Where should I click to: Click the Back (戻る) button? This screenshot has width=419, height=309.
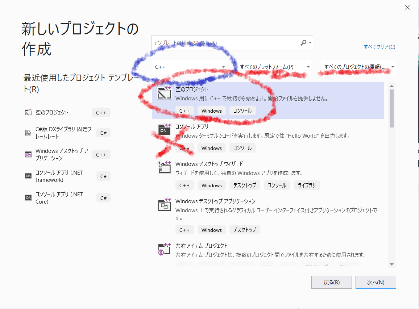tap(332, 282)
